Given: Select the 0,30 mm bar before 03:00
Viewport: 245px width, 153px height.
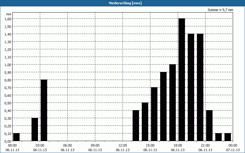Looking at the screenshot, I should click(35, 129).
